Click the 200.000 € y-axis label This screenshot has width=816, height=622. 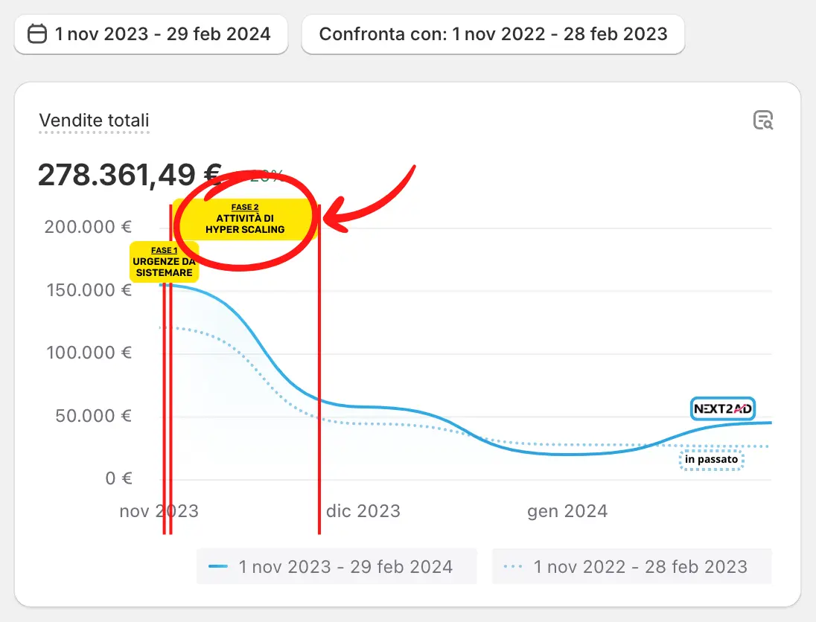point(88,227)
